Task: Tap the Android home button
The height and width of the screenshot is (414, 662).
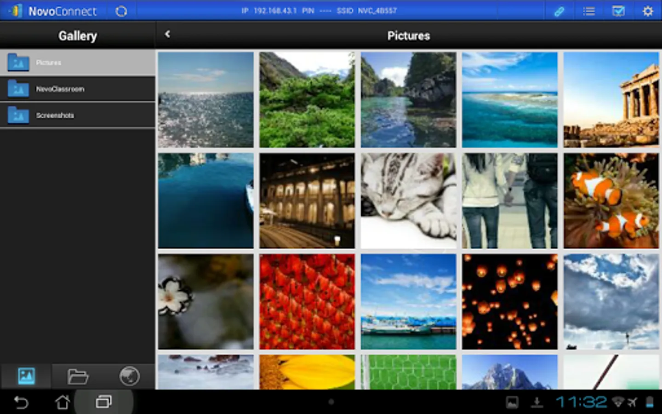Action: (x=63, y=402)
